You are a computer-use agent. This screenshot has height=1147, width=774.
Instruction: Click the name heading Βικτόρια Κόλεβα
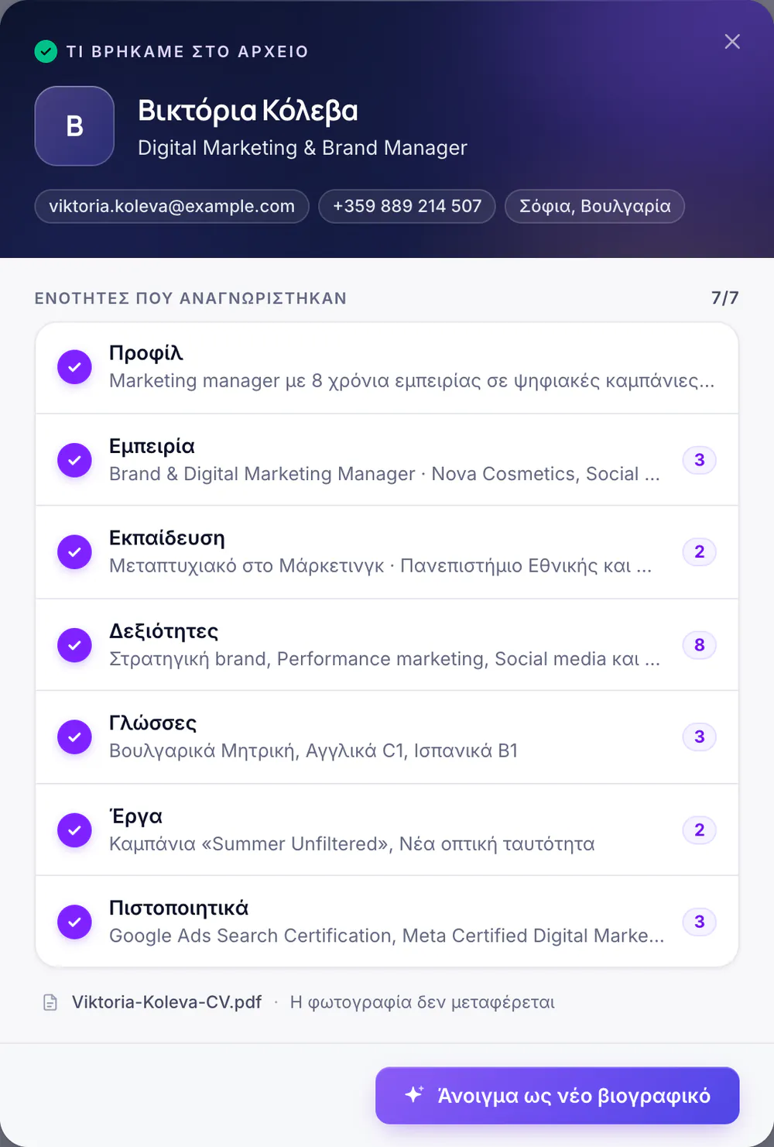[x=248, y=111]
